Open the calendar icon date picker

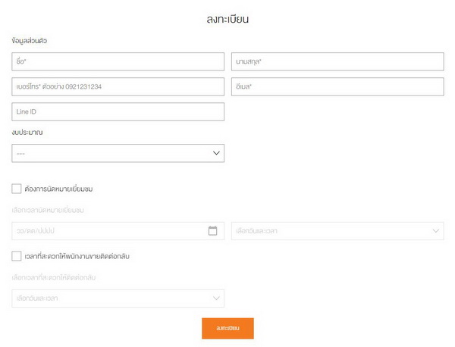coord(212,231)
